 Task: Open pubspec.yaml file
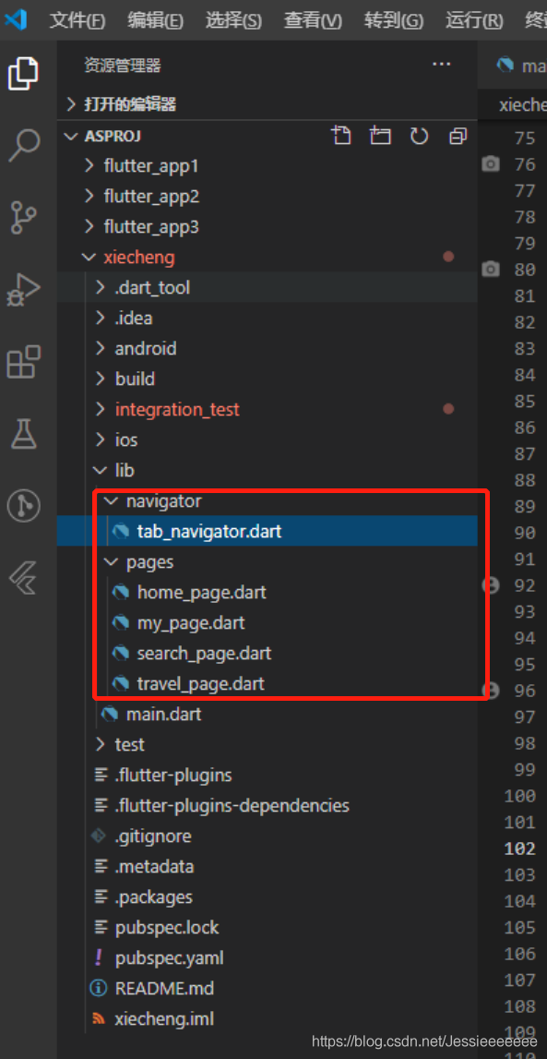click(x=170, y=957)
